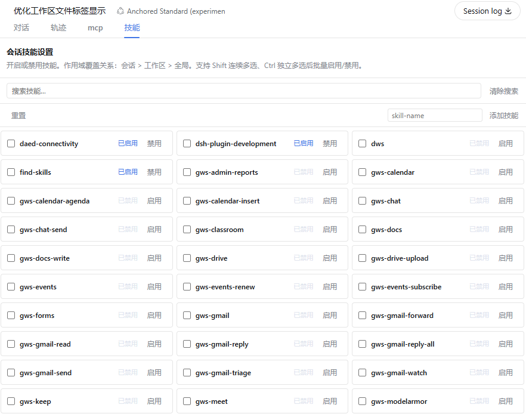Select the gws-gmail-read checkbox
The width and height of the screenshot is (526, 414).
pos(11,344)
